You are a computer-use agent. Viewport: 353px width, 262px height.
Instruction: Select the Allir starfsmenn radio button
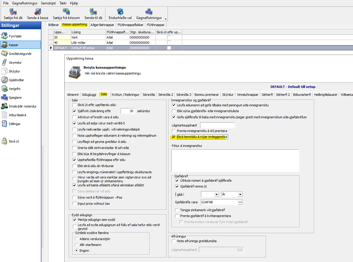[77, 245]
